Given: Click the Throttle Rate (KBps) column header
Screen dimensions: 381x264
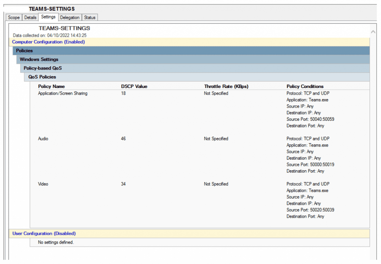Looking at the screenshot, I should (x=226, y=86).
